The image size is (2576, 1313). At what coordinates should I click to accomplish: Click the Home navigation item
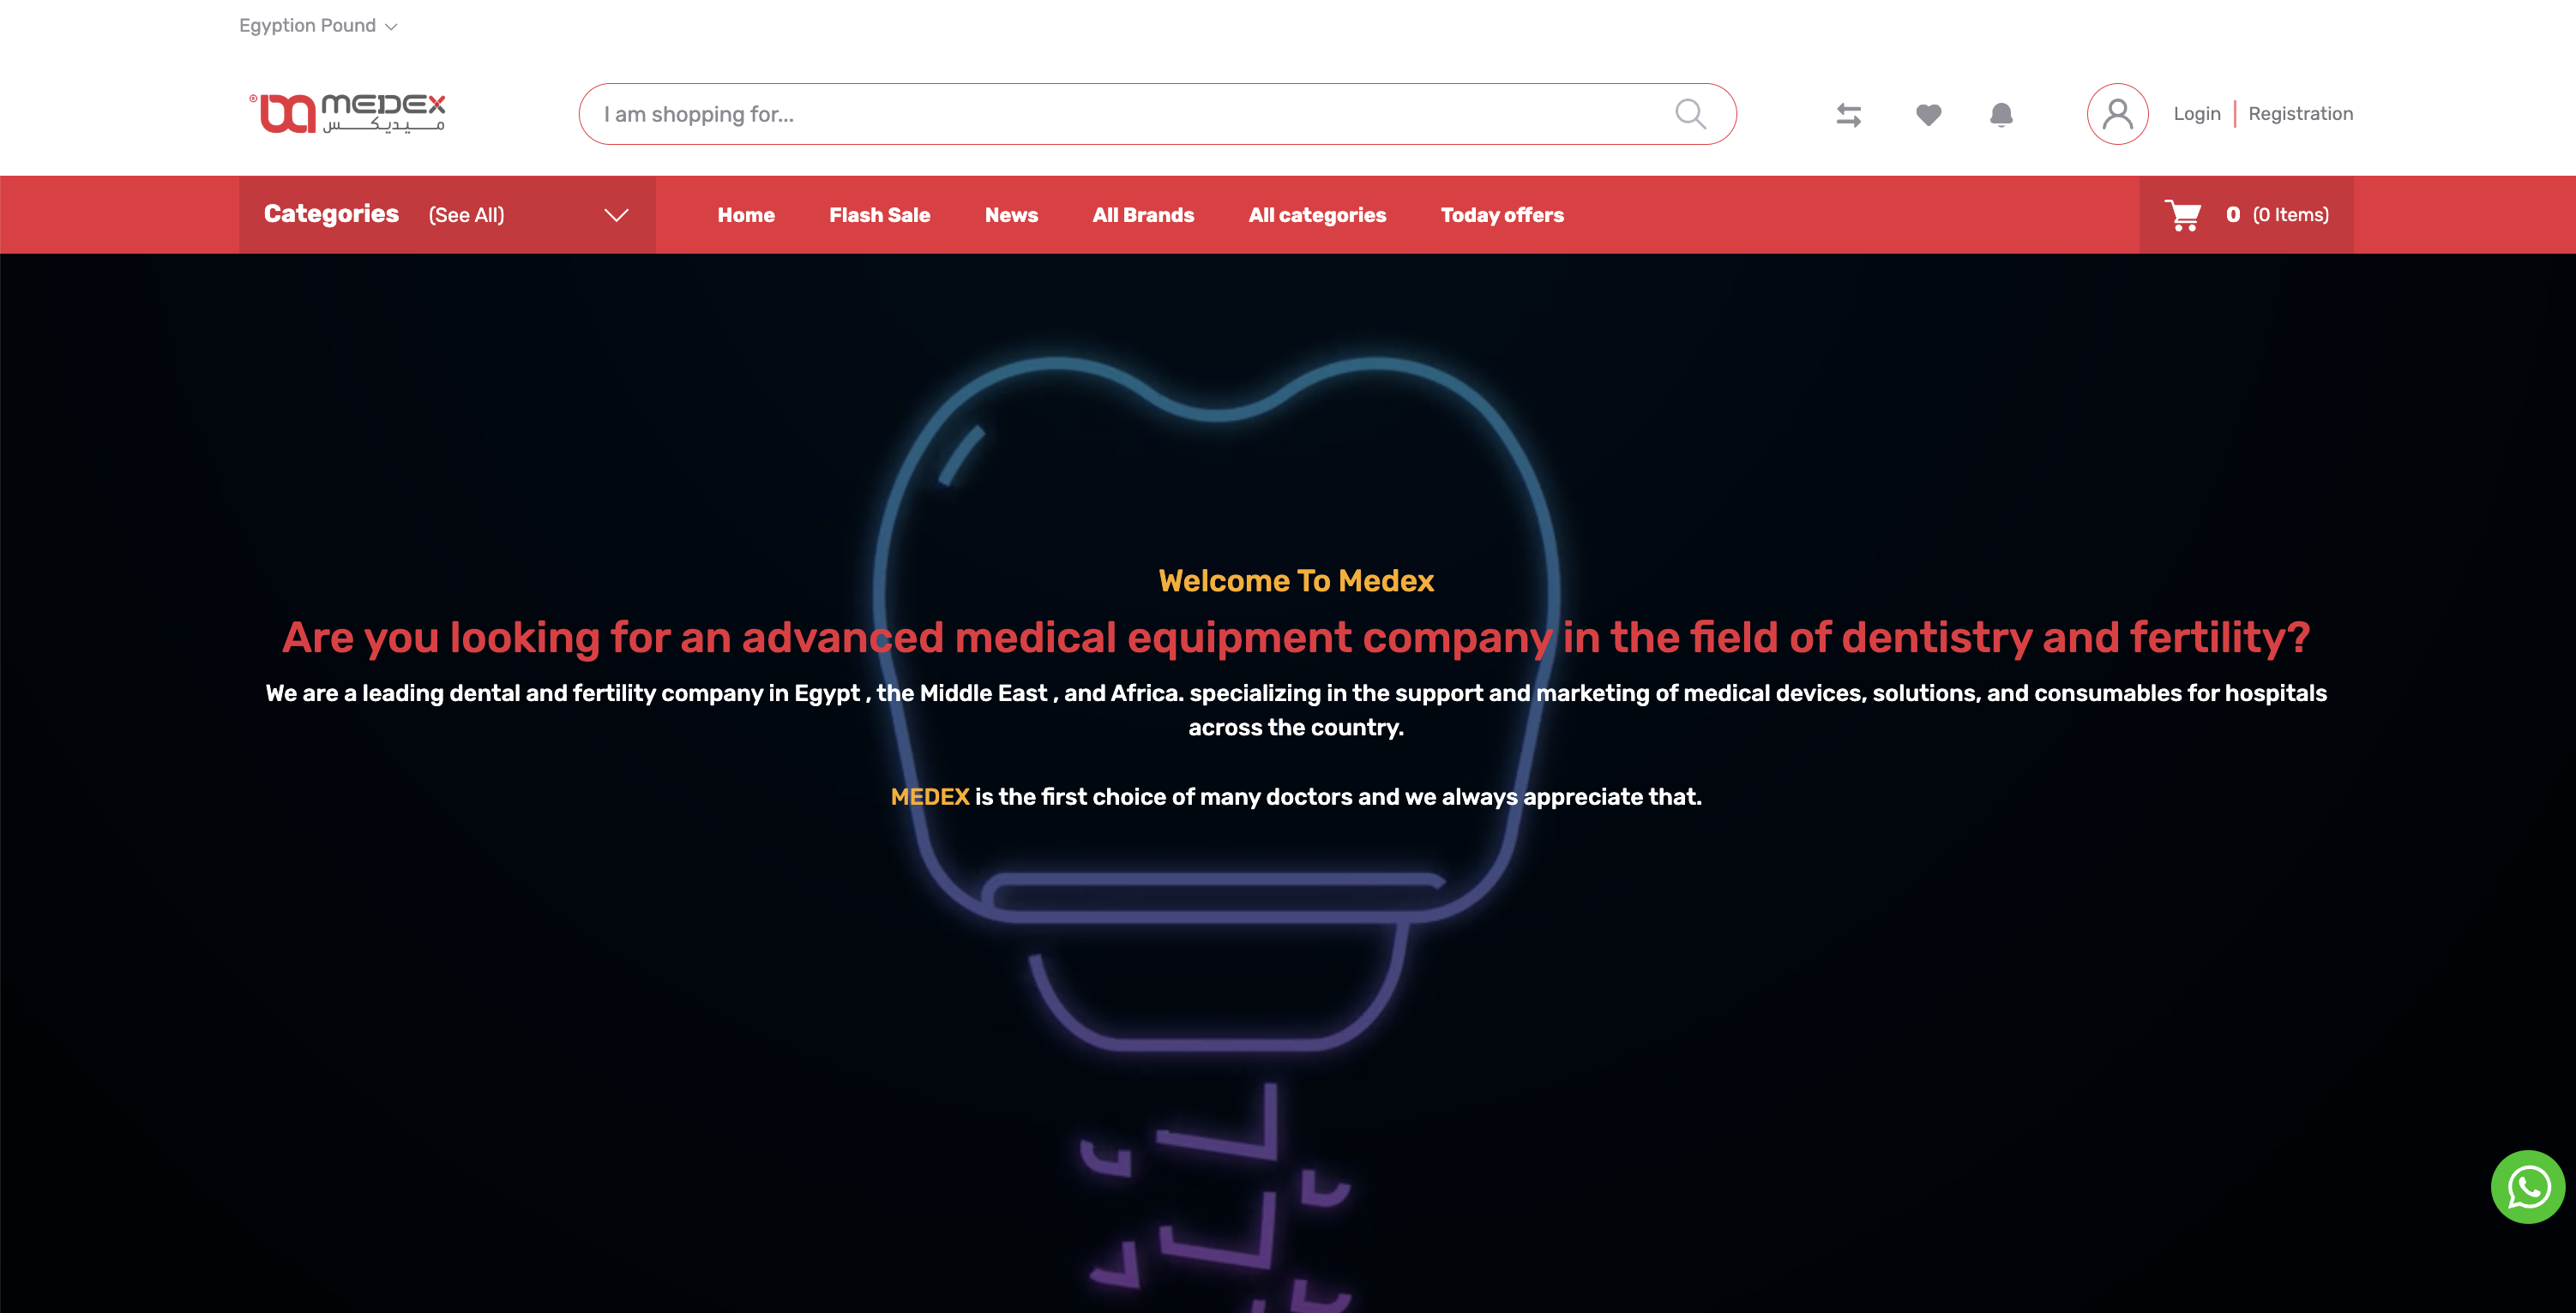745,214
